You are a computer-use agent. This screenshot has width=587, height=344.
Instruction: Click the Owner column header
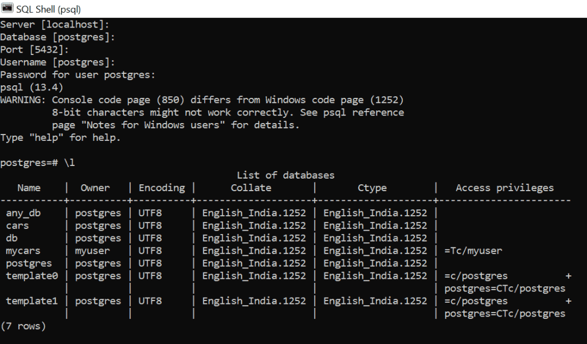[x=94, y=188]
